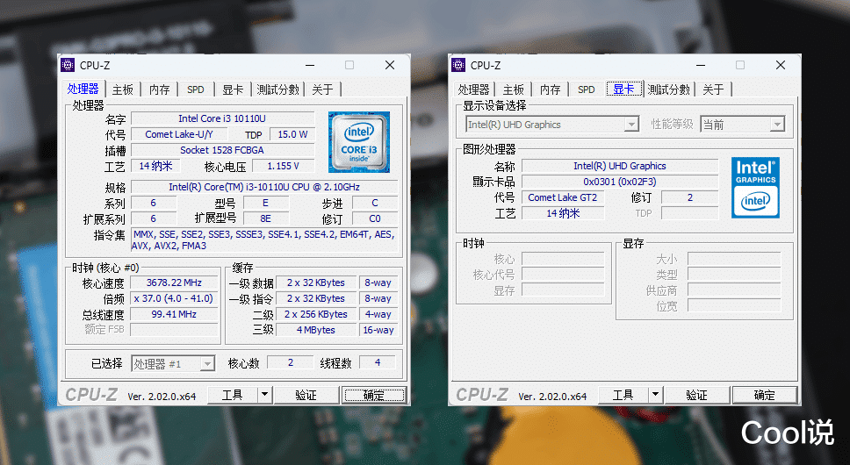Click processor name Intel Core i3 10110U

click(x=222, y=118)
